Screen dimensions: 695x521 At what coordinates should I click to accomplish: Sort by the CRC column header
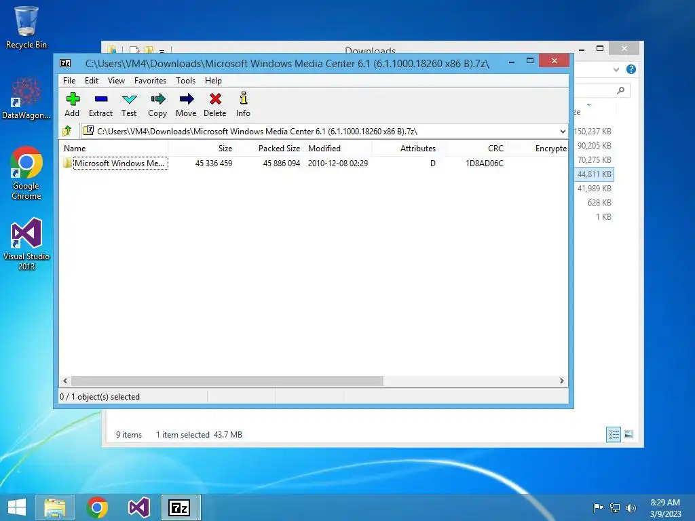tap(473, 149)
